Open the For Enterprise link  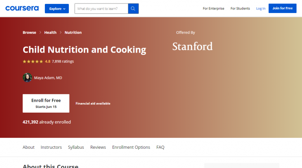214,9
